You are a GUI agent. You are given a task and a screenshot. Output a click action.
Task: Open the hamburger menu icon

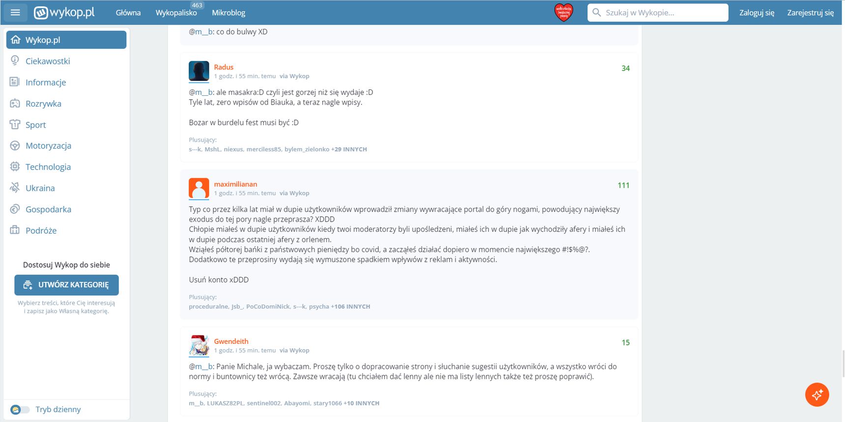(15, 12)
